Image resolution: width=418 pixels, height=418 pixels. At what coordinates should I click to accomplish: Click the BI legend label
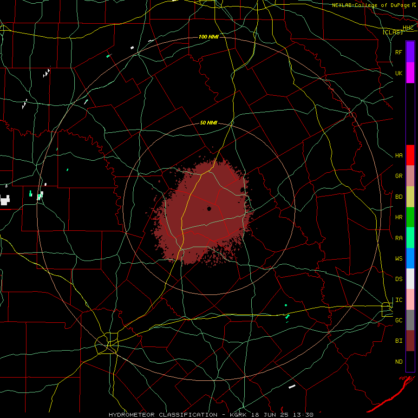398,341
